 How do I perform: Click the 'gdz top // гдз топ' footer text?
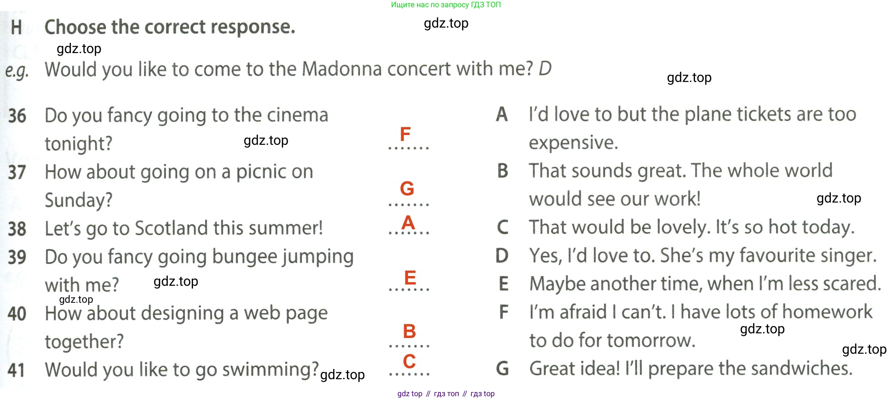[x=446, y=394]
